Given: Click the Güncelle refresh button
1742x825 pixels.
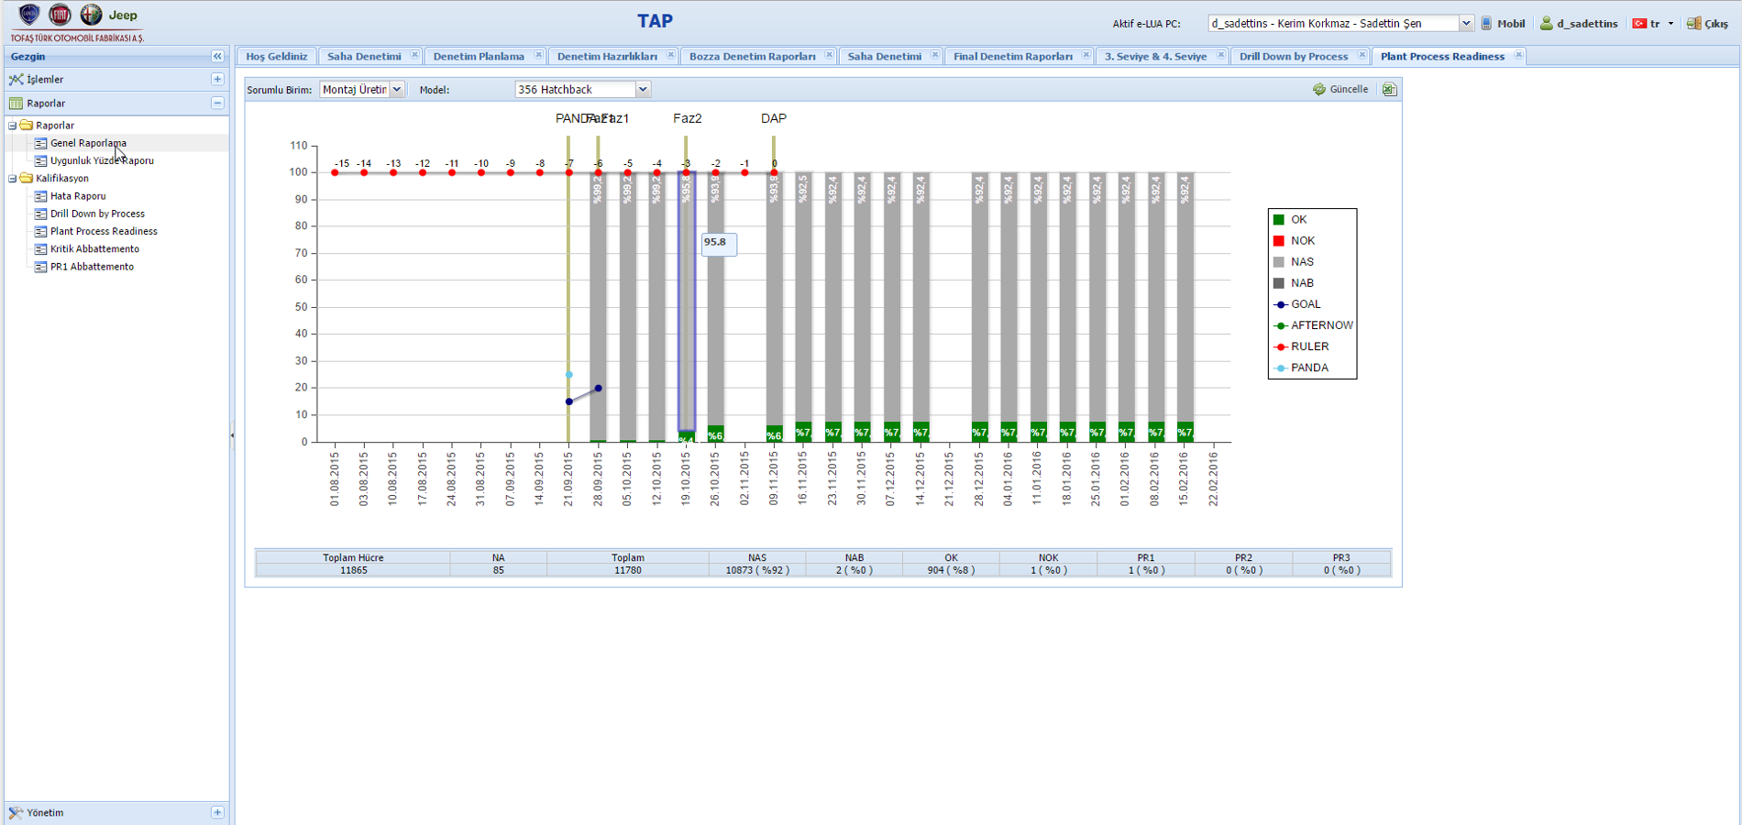Looking at the screenshot, I should coord(1340,90).
